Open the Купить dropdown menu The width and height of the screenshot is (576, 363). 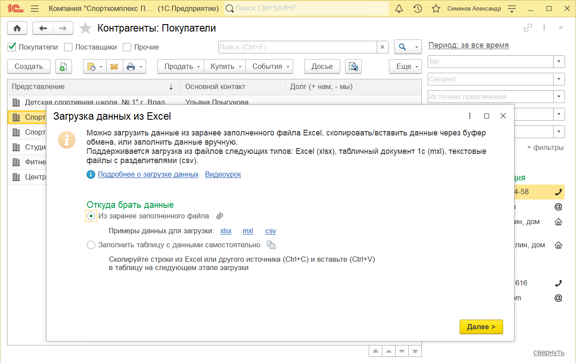(225, 67)
